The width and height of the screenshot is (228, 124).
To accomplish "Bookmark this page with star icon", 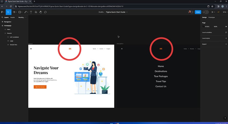I will coord(212,6).
